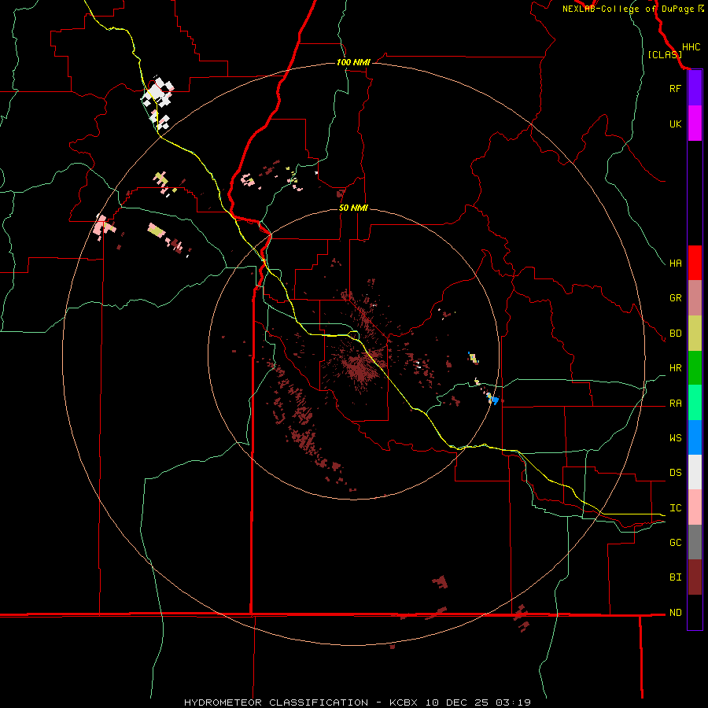
Task: Select the WS blue legend swatch
Action: click(695, 437)
